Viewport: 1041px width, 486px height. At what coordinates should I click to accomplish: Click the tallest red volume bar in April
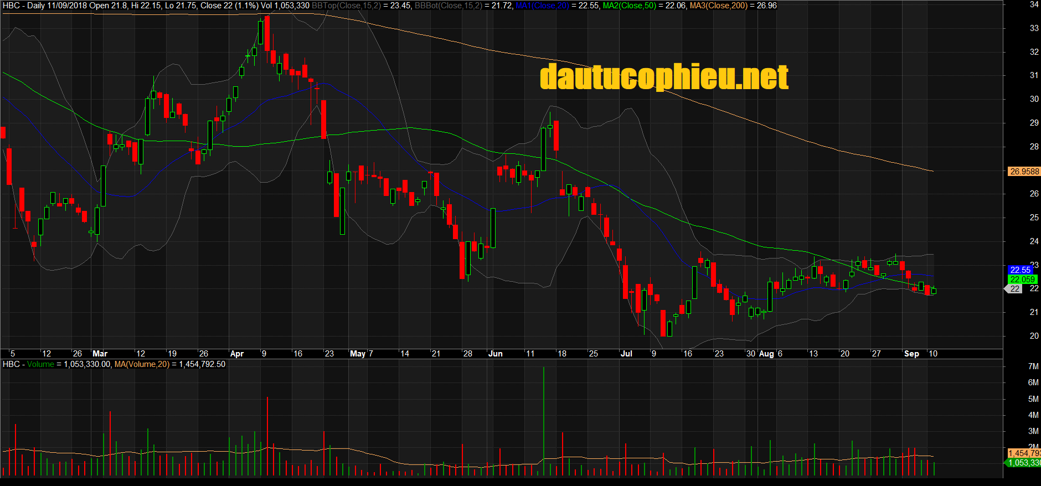click(x=267, y=436)
